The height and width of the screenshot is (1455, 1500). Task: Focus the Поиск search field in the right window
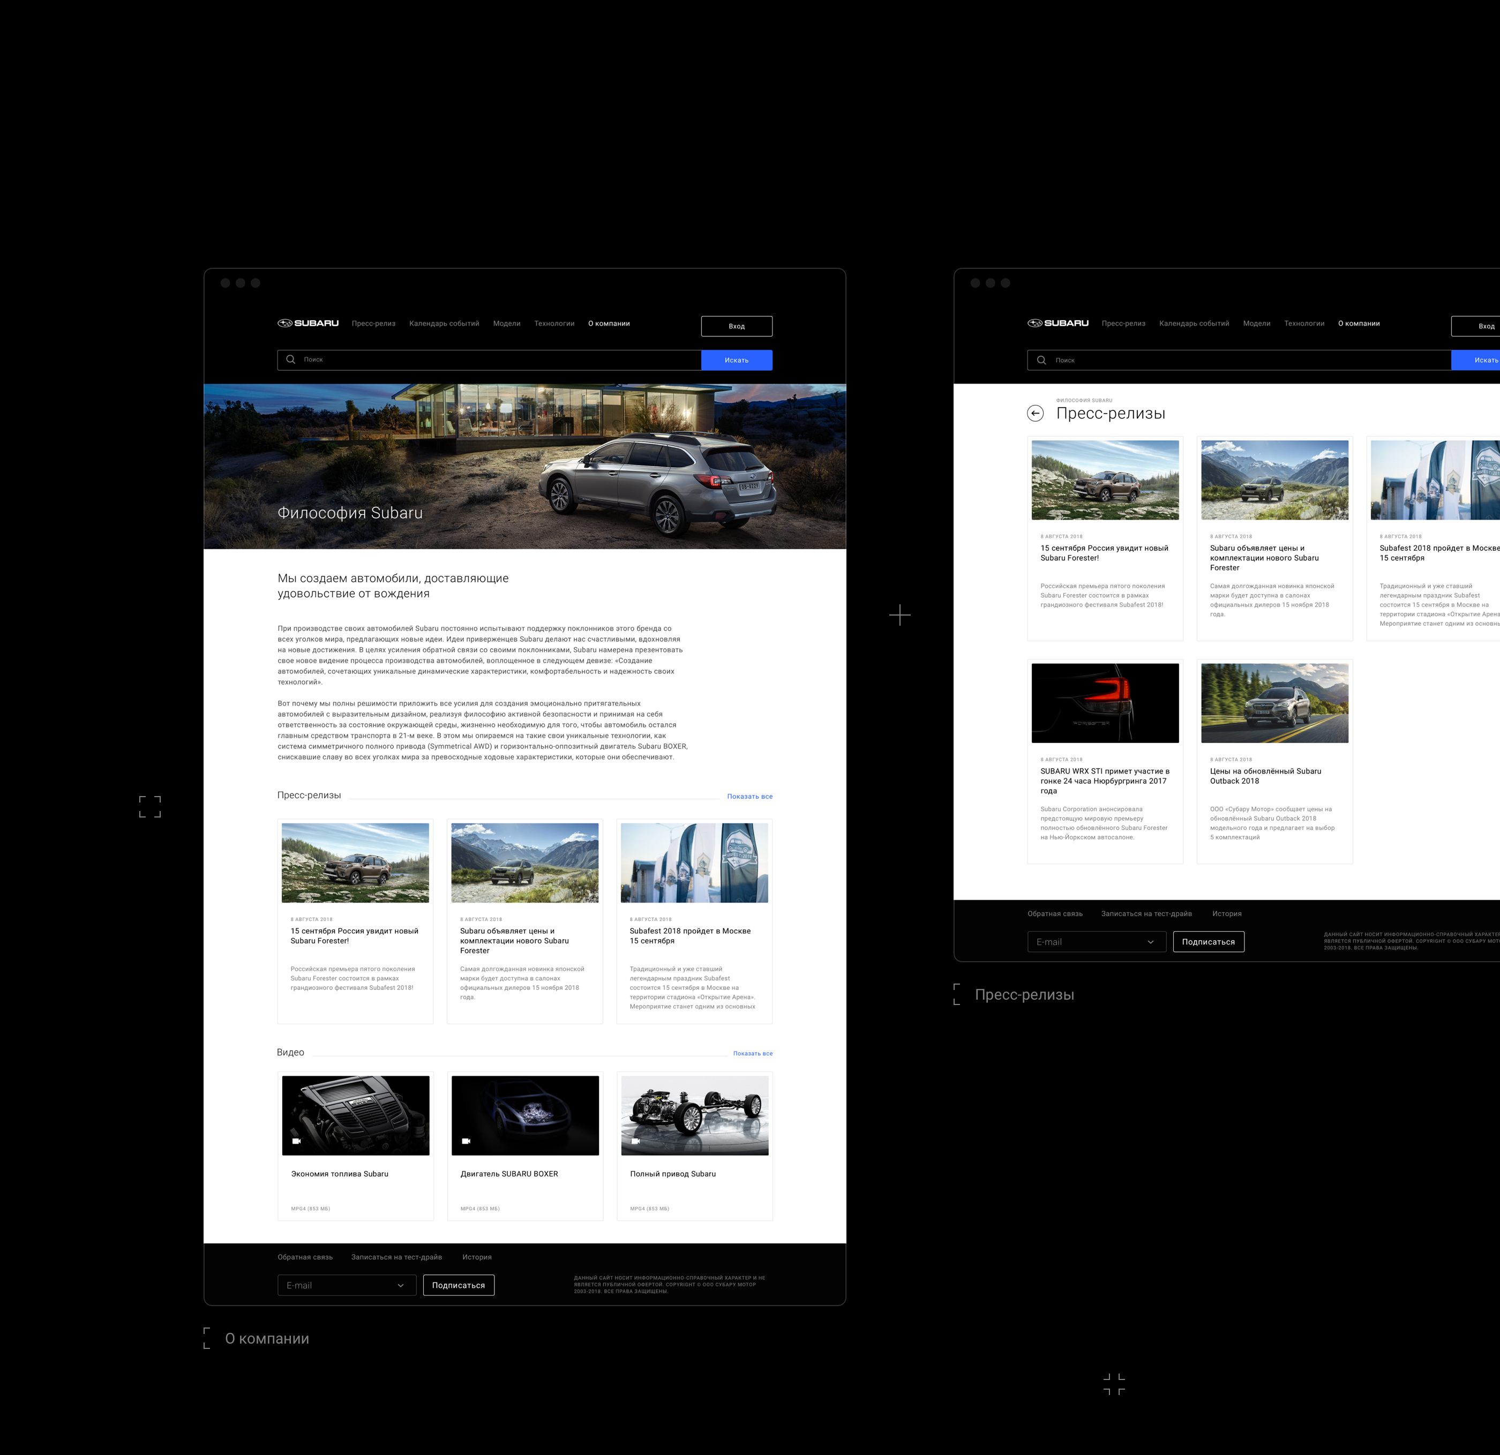coord(1239,361)
